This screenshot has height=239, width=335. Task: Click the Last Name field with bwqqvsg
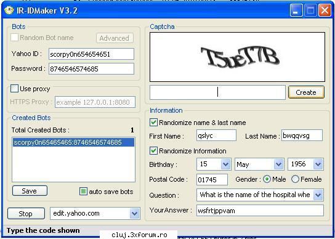pos(302,136)
